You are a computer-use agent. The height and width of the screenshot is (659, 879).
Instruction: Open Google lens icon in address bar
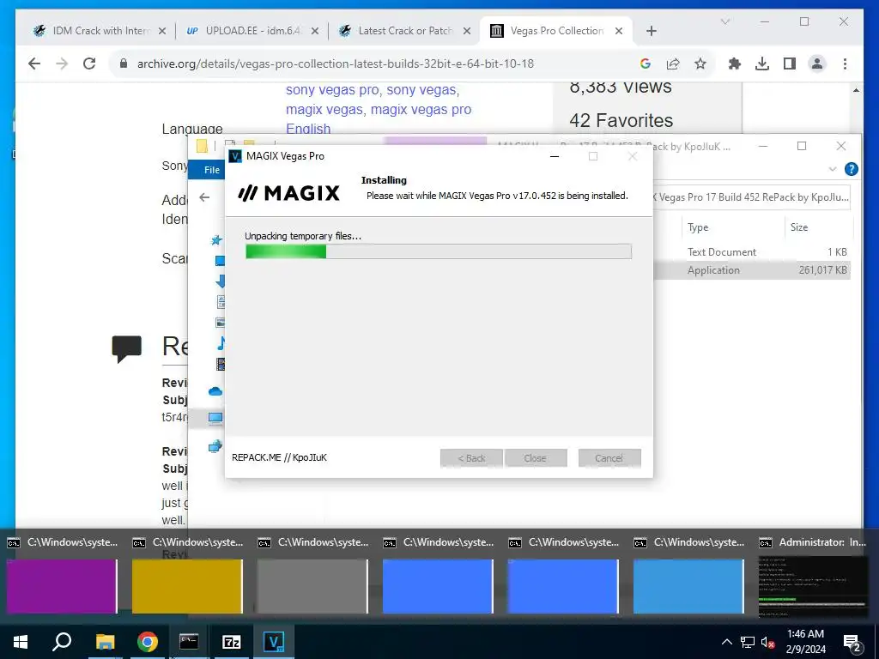[646, 63]
